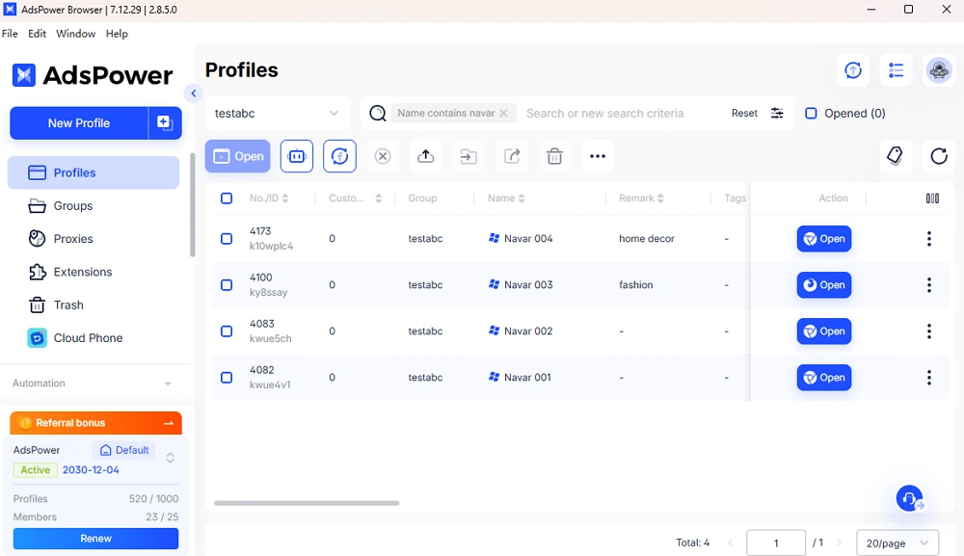Click the horizontal table scrollbar

click(x=307, y=503)
